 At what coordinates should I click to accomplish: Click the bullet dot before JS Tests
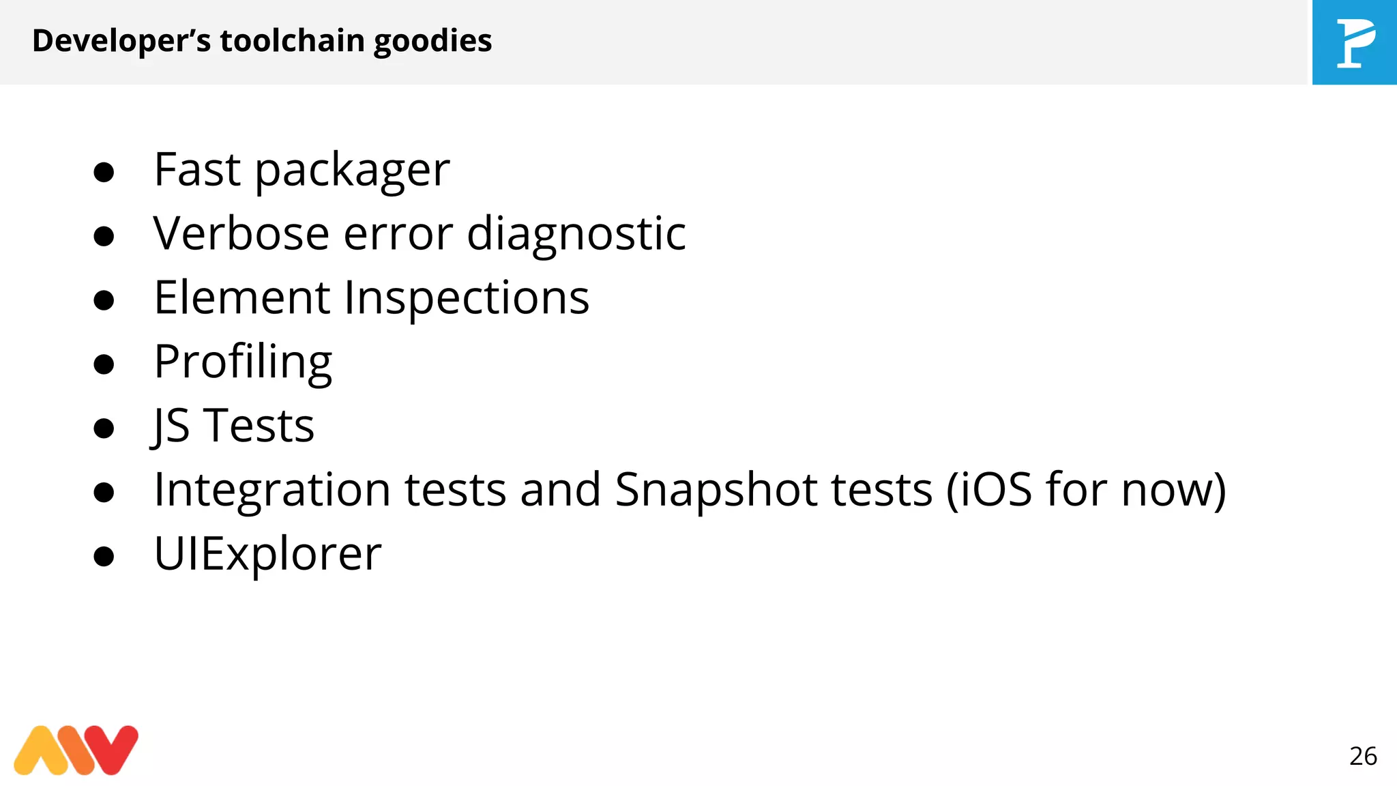(104, 428)
